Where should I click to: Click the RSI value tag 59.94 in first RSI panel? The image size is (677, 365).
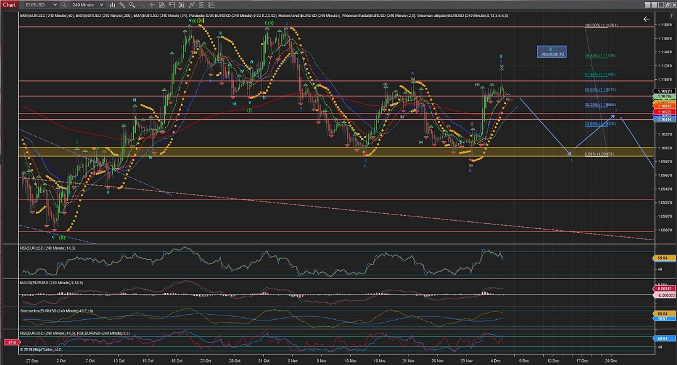[x=663, y=258]
